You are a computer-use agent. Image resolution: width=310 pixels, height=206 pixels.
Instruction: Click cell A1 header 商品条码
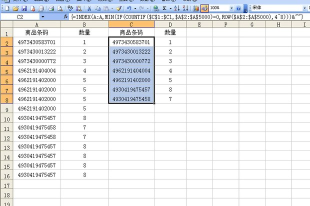pyautogui.click(x=37, y=32)
